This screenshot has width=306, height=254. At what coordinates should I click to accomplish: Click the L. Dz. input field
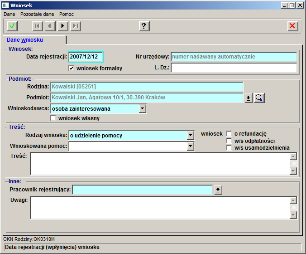click(x=234, y=68)
